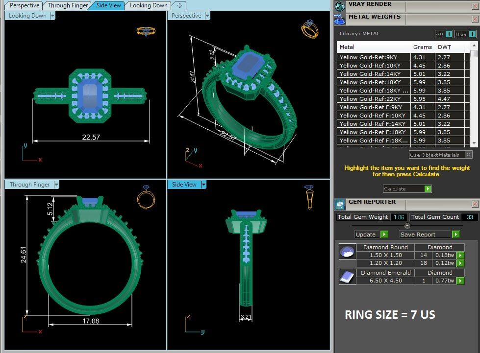Click green arrow beside 0.77tw emerald row
The width and height of the screenshot is (480, 353).
pyautogui.click(x=460, y=281)
